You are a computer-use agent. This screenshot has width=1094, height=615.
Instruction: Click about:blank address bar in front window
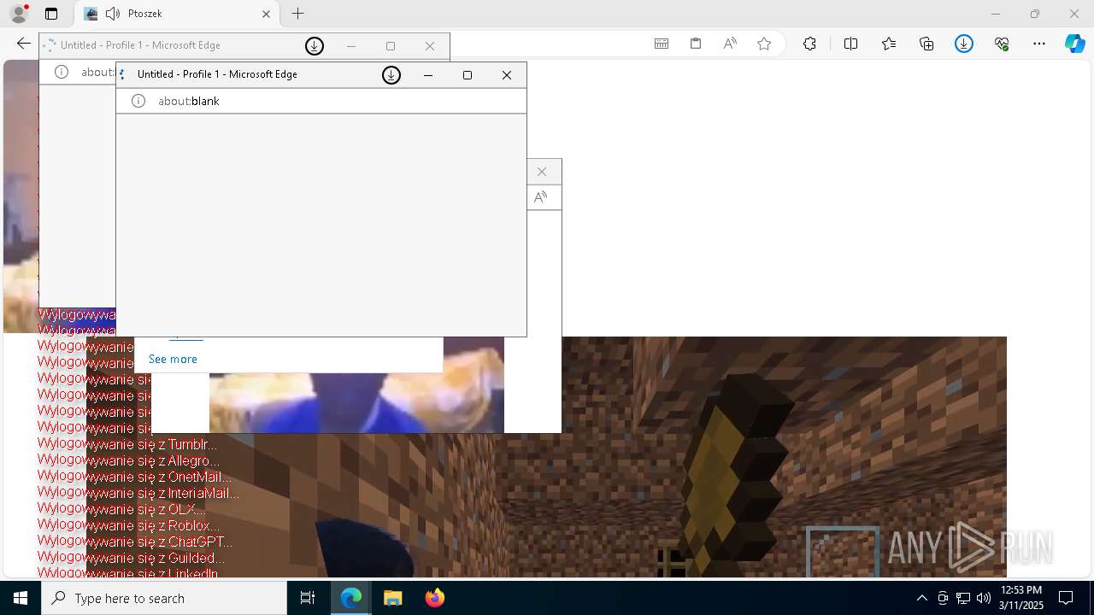pyautogui.click(x=321, y=101)
